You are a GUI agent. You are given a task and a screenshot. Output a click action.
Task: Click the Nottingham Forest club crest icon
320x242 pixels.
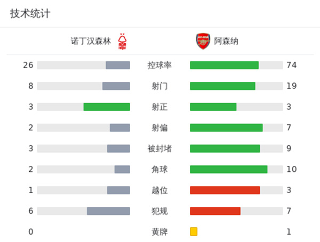[x=124, y=41]
